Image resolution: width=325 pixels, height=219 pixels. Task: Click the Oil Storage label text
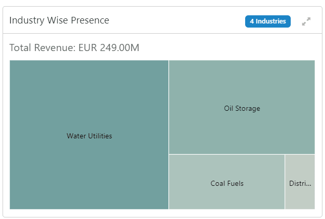click(242, 108)
